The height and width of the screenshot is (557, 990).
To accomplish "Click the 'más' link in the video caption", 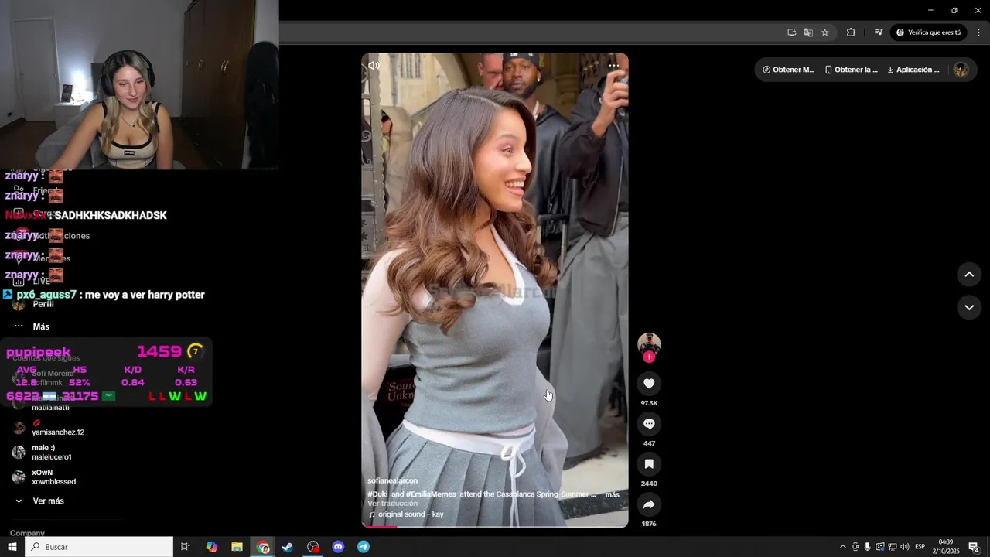I will pyautogui.click(x=612, y=494).
